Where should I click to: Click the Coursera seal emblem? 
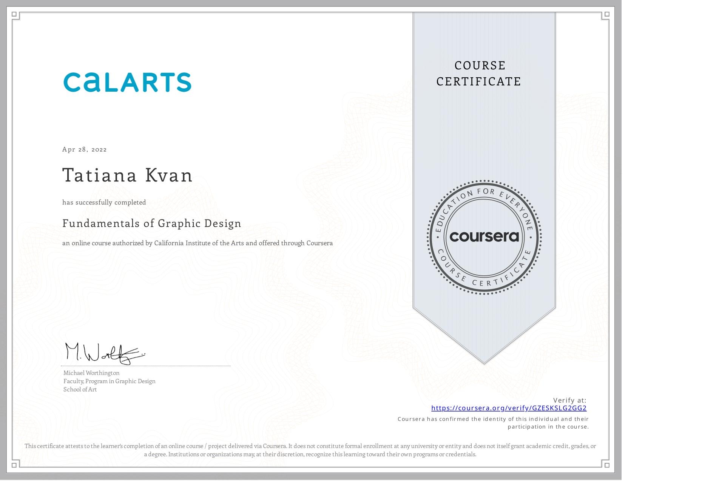point(484,237)
